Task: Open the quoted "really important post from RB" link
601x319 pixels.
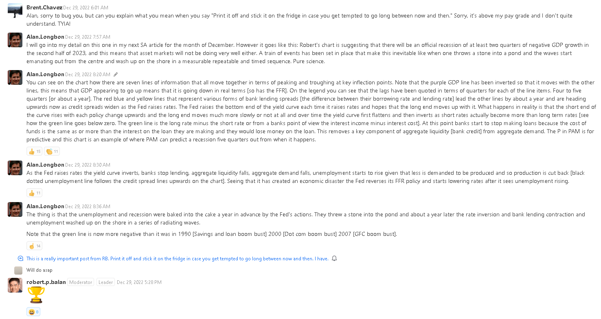Action: click(177, 259)
